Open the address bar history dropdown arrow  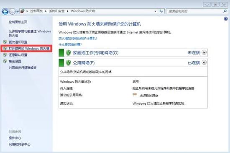(155, 11)
